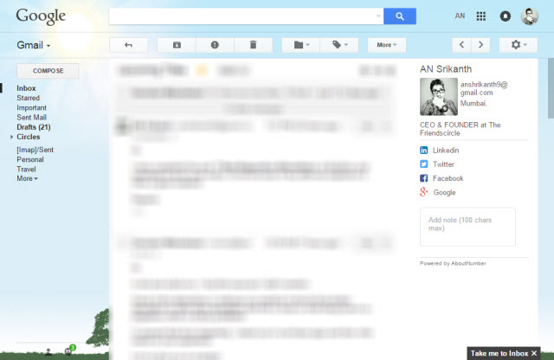Image resolution: width=554 pixels, height=360 pixels.
Task: Click the Add note field
Action: tap(467, 227)
